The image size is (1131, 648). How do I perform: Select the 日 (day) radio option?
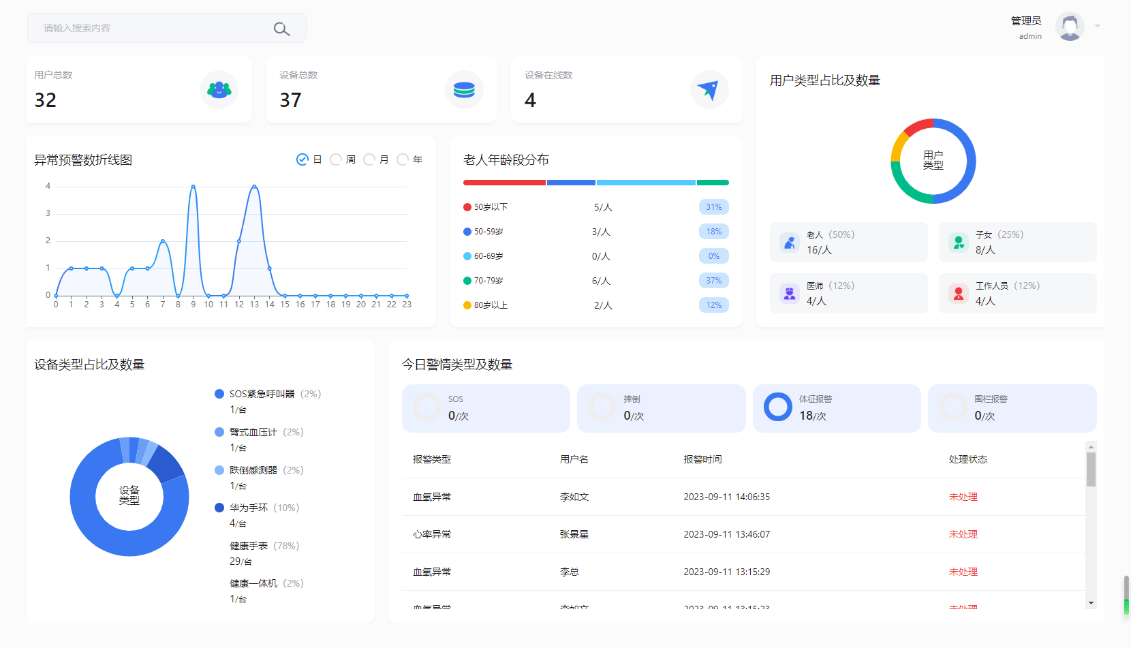tap(303, 159)
